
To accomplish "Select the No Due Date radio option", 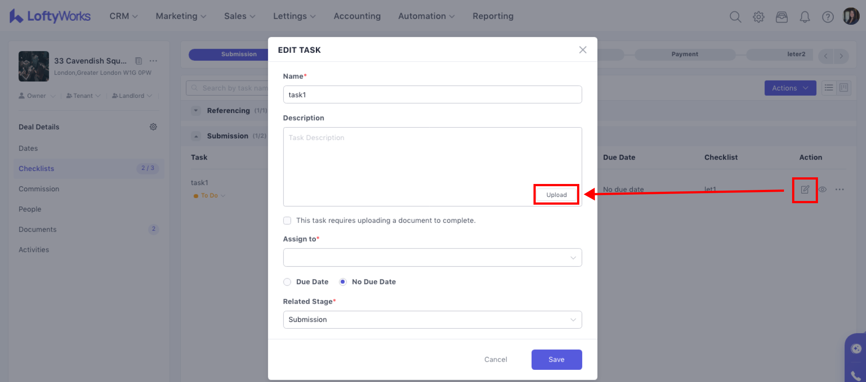I will coord(343,282).
